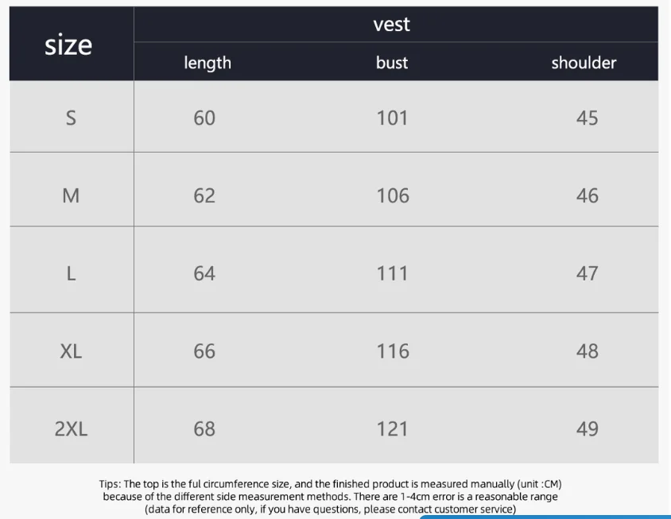Select bust value 101 in the S row
The width and height of the screenshot is (671, 519).
(x=392, y=118)
